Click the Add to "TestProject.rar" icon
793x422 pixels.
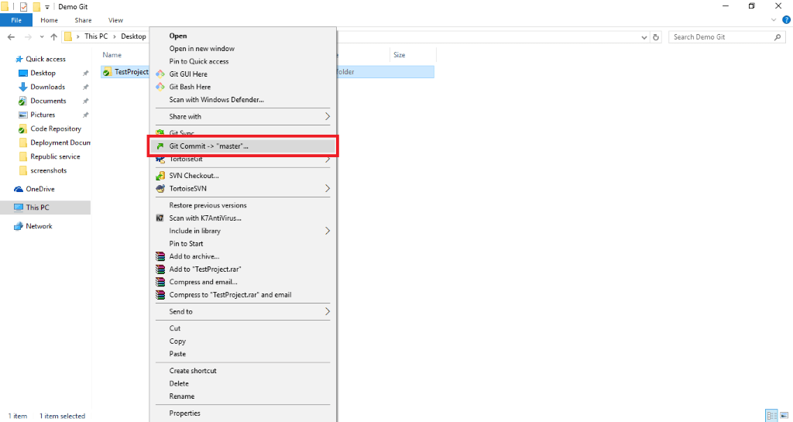(x=160, y=269)
